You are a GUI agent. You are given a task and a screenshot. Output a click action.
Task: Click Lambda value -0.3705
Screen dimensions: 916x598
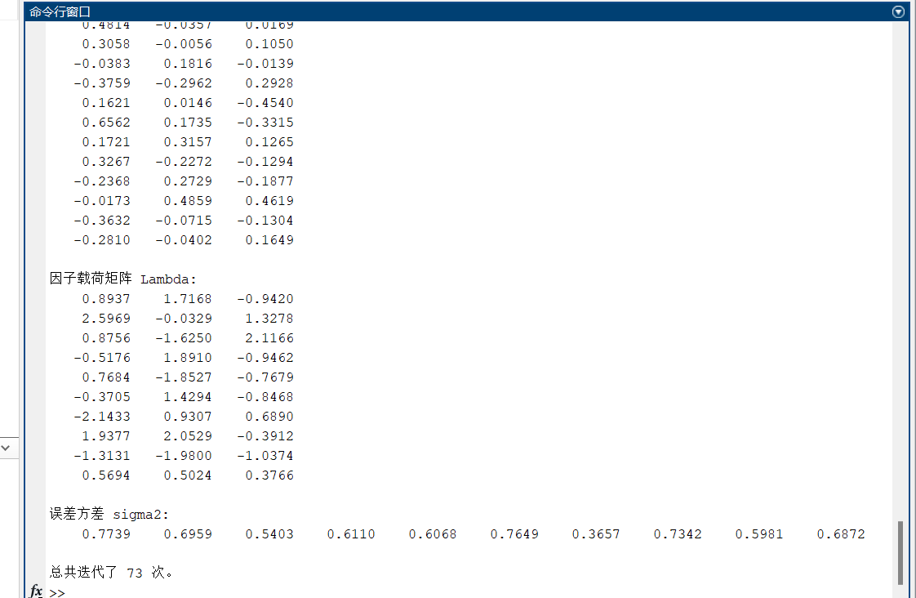click(x=102, y=397)
